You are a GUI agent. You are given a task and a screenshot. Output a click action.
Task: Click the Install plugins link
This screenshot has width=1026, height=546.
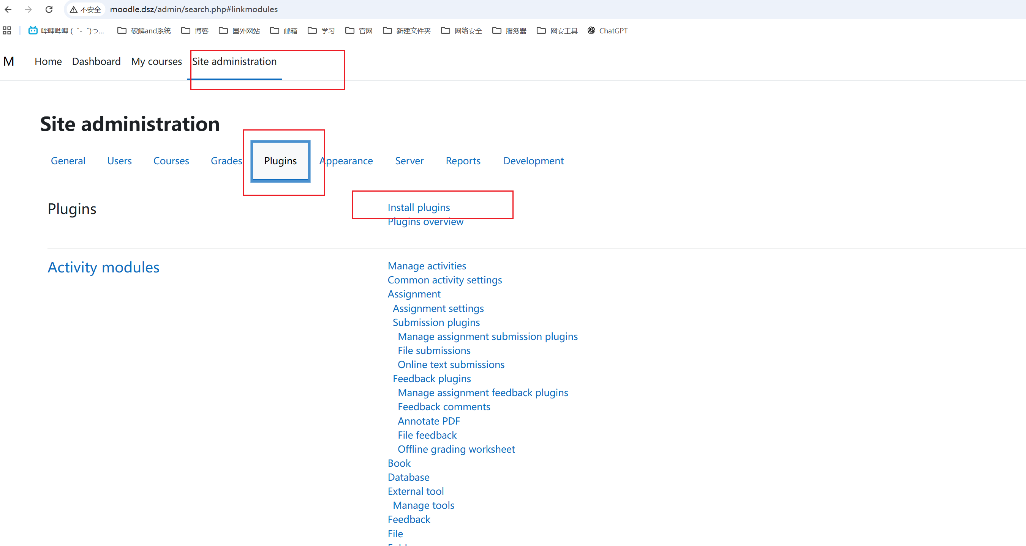point(419,207)
